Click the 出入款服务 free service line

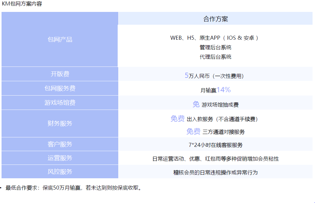coord(214,119)
